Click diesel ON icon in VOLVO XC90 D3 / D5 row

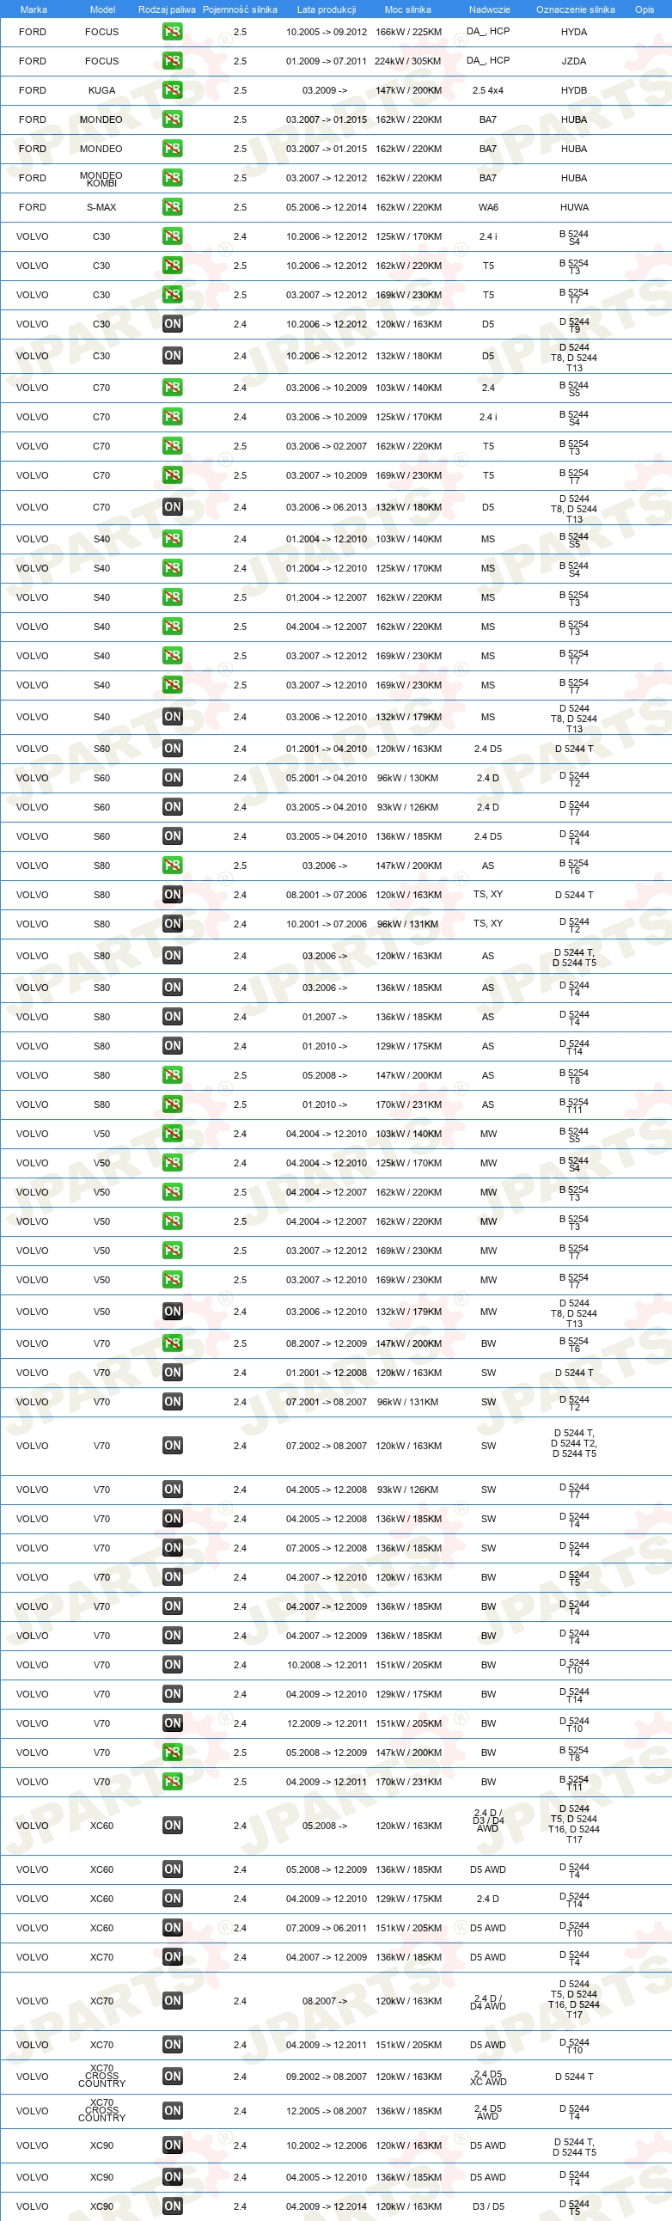[173, 2207]
